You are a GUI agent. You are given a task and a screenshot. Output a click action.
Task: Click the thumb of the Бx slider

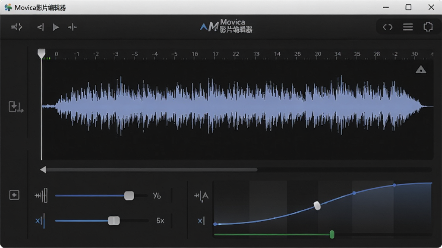[114, 221]
